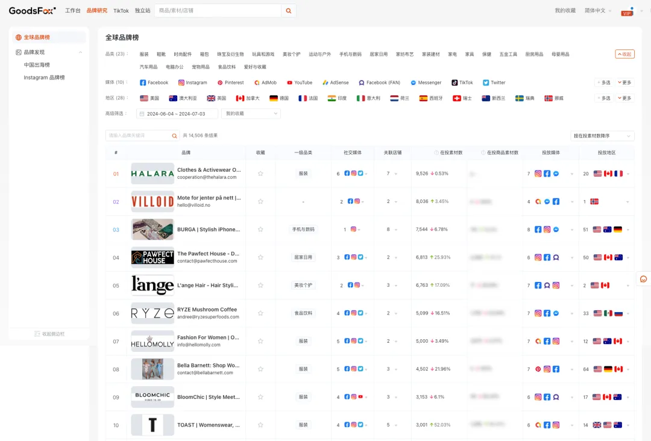Screen dimensions: 651x441
Task: Click the top search input field
Action: 218,11
